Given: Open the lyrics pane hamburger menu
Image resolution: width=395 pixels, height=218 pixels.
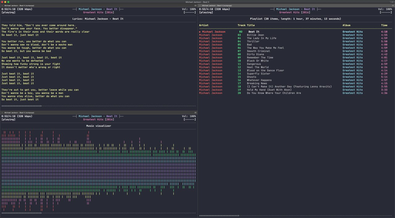Looking at the screenshot, I should click(195, 6).
